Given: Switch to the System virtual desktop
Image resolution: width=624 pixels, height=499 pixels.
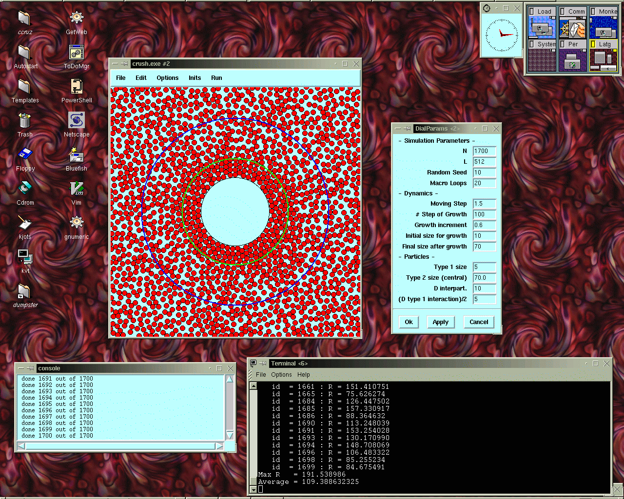Looking at the screenshot, I should click(542, 56).
